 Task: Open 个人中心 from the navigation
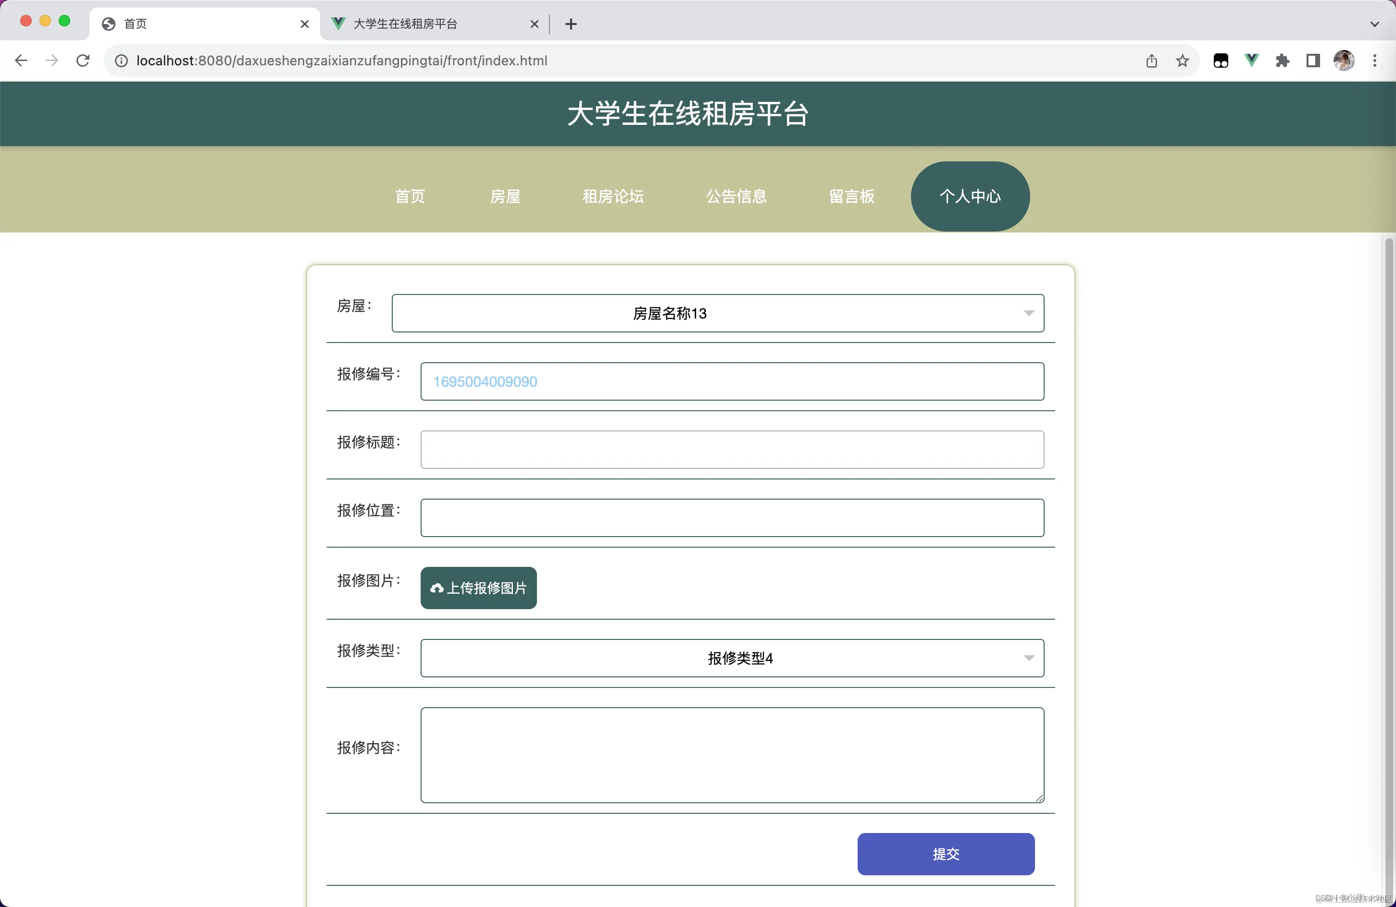coord(970,196)
